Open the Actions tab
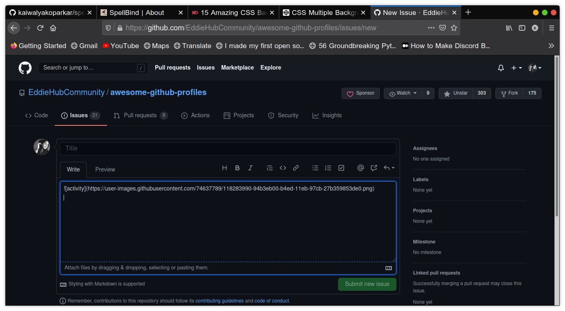 pyautogui.click(x=195, y=115)
